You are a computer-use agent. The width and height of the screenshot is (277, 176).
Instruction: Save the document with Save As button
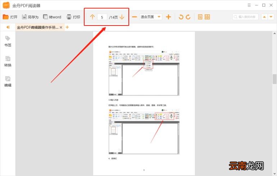click(x=30, y=17)
